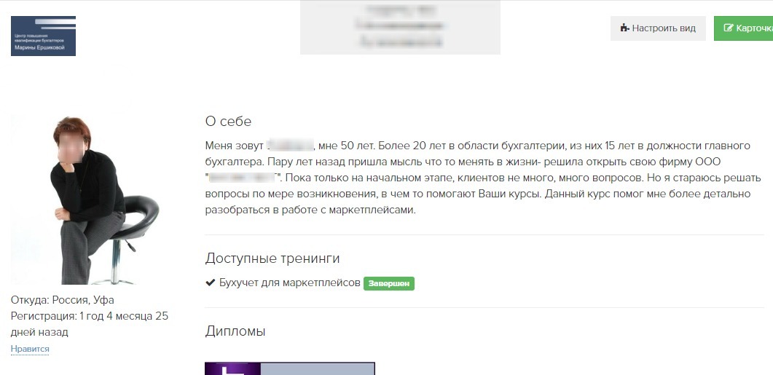Click the blurred user name after Меня зовут
Viewport: 773px width, 375px height.
pos(290,146)
